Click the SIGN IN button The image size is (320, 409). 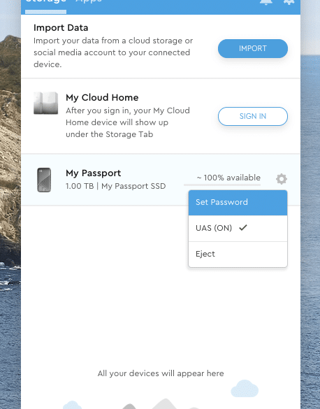(253, 116)
